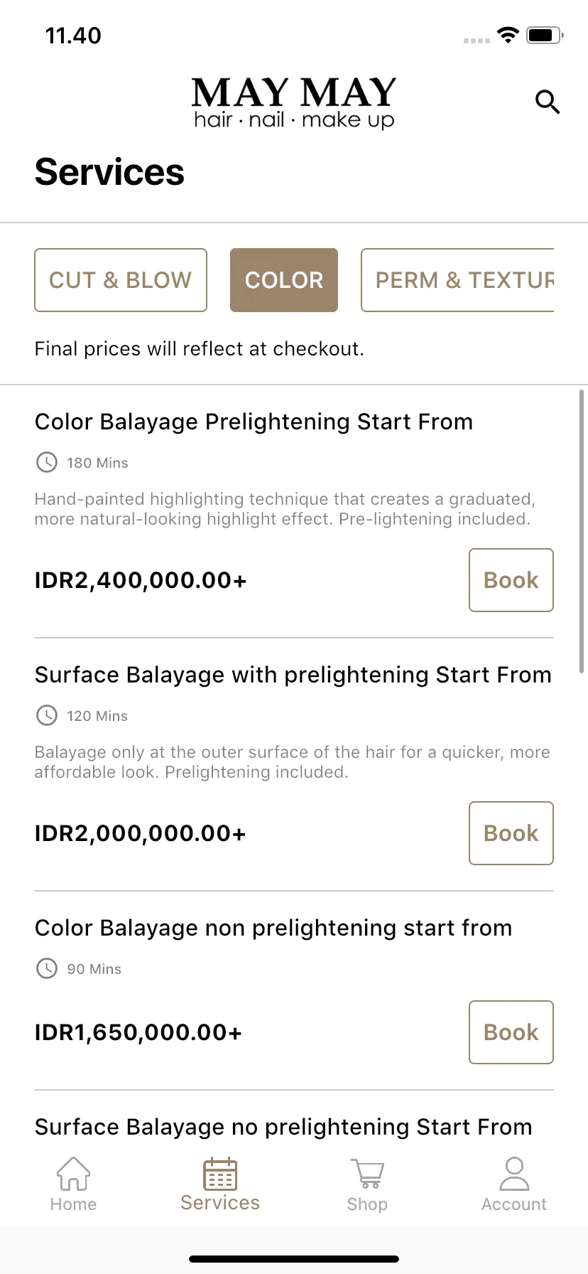Select the COLOR category tab
The image size is (588, 1274).
tap(284, 280)
